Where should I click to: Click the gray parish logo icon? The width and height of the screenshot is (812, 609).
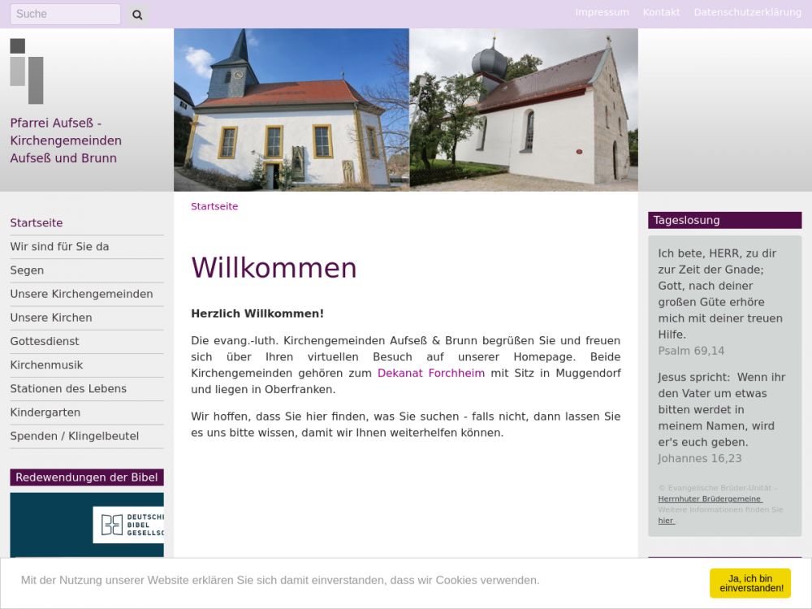(x=27, y=71)
